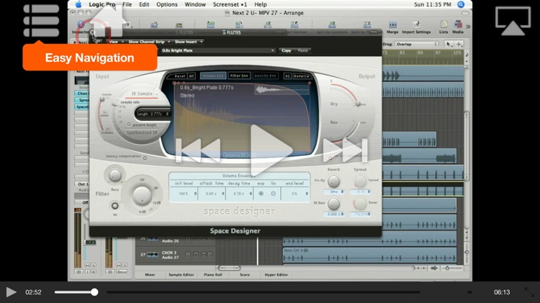Select the Filter Env tab
The height and width of the screenshot is (303, 540).
[239, 75]
